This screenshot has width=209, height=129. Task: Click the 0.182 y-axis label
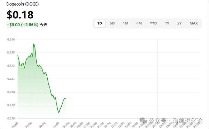[x=11, y=66]
